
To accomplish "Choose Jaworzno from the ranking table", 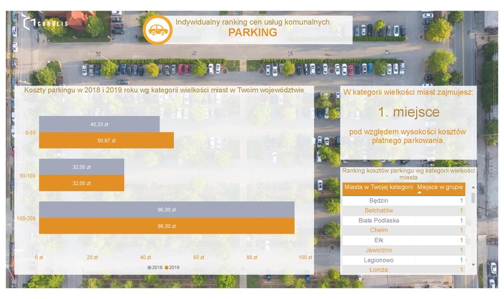I will pyautogui.click(x=378, y=250).
